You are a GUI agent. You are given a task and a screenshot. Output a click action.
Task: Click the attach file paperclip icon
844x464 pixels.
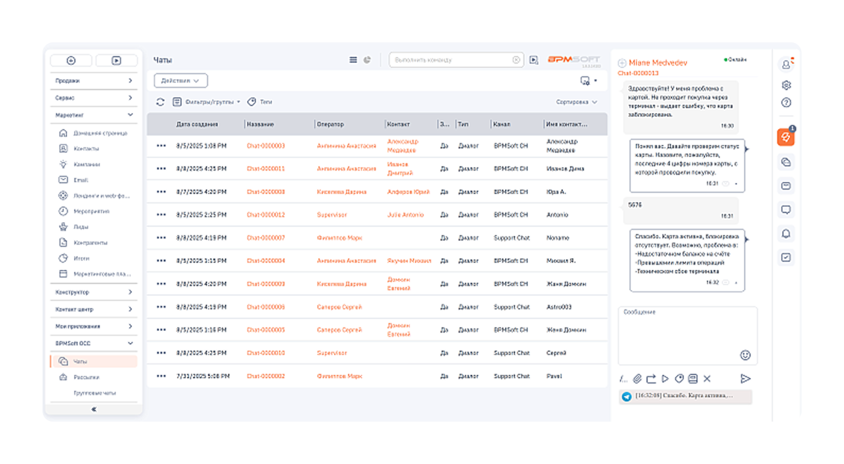point(637,379)
